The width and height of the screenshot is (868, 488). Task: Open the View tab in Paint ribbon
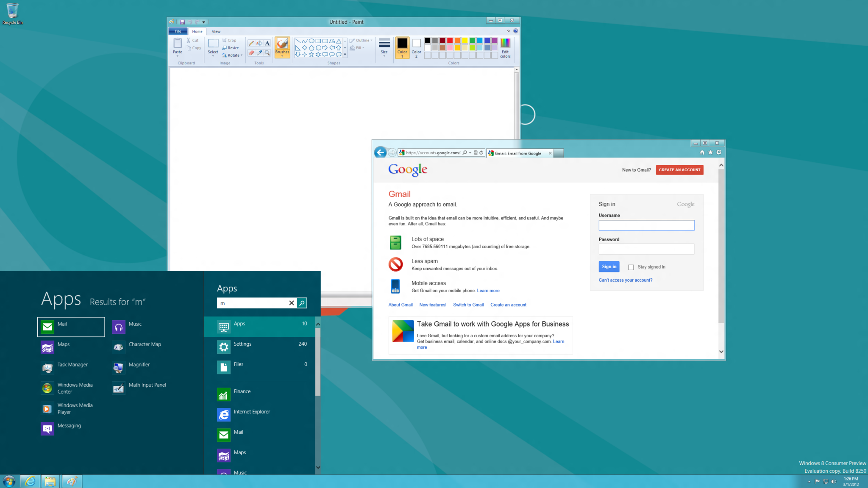(216, 31)
